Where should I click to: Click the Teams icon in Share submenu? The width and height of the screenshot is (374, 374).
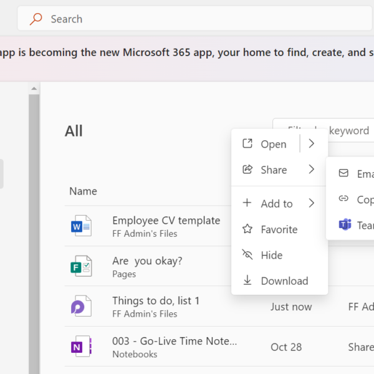point(344,225)
